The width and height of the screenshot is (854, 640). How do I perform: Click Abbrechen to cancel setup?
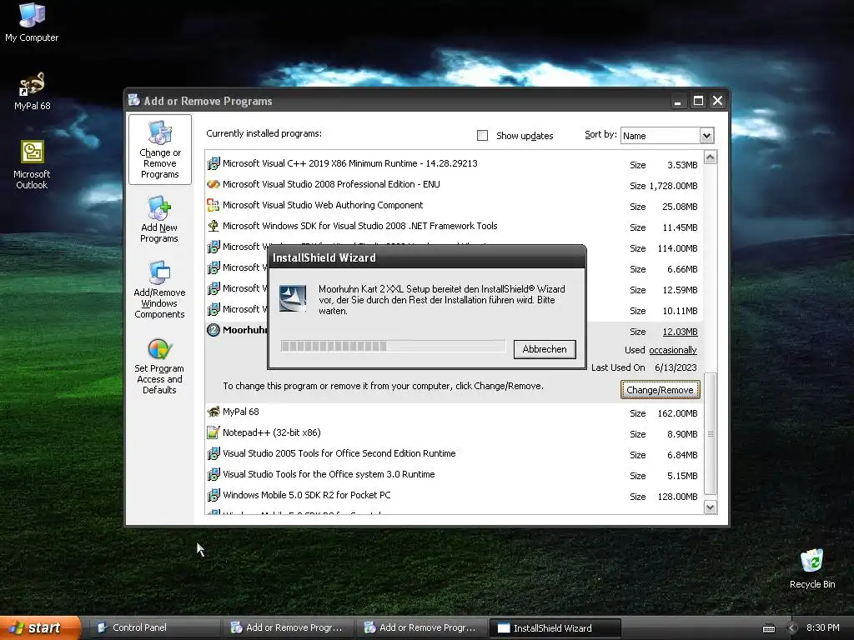545,349
